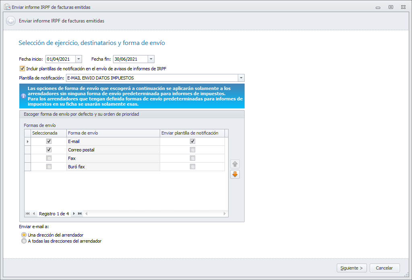Click the Escoger forma de envío group header

click(x=132, y=114)
